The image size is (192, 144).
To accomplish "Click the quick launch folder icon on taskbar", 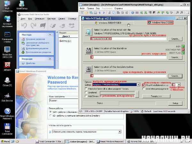I will click(x=17, y=141).
